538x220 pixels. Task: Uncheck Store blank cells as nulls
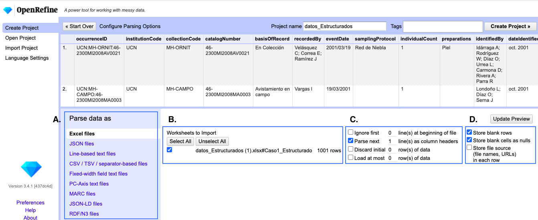(469, 140)
